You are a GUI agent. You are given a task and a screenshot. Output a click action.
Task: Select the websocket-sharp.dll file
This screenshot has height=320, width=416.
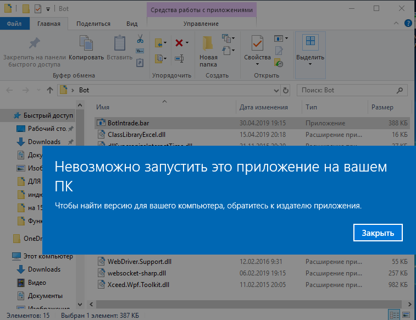(252, 273)
